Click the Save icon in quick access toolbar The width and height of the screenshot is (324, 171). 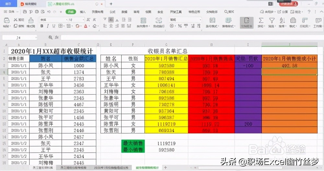pos(25,12)
